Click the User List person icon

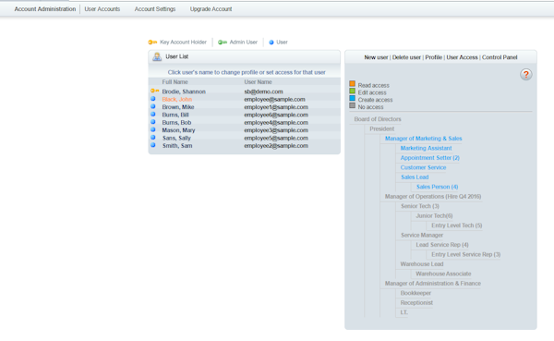click(157, 56)
